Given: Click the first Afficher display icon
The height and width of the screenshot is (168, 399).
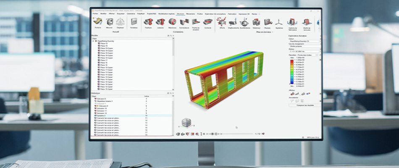Looking at the screenshot, I should pyautogui.click(x=292, y=94).
